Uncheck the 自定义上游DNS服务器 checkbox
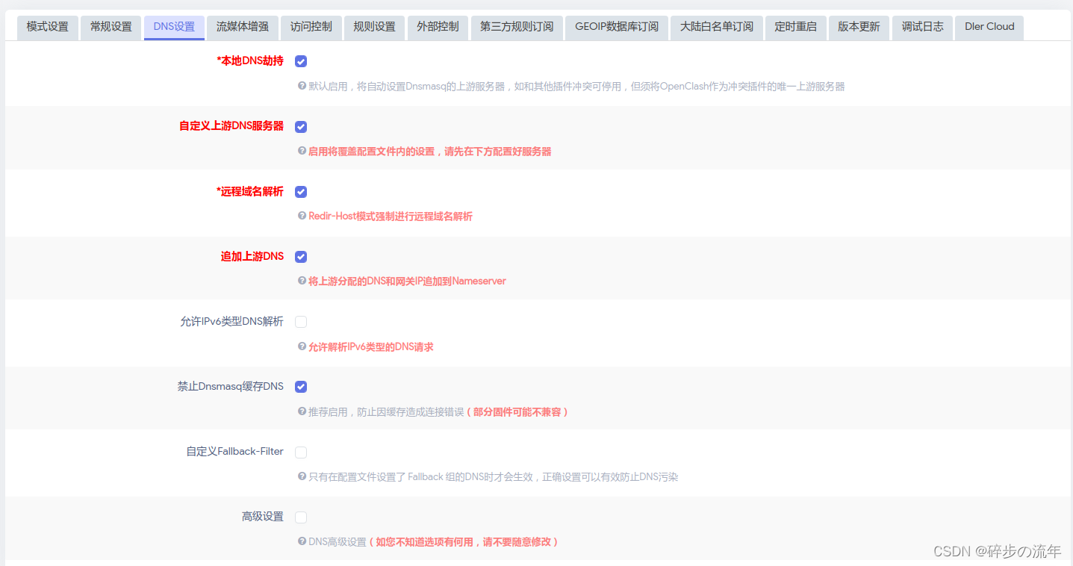The height and width of the screenshot is (566, 1073). point(301,127)
